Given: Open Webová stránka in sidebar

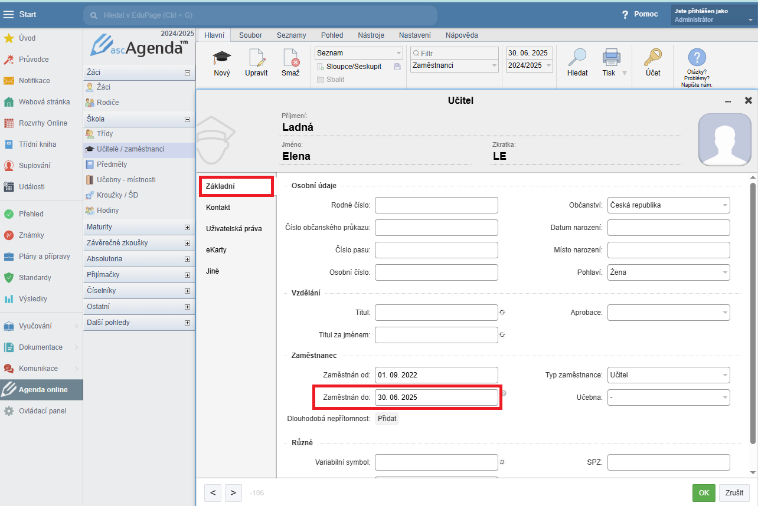Looking at the screenshot, I should coord(41,102).
